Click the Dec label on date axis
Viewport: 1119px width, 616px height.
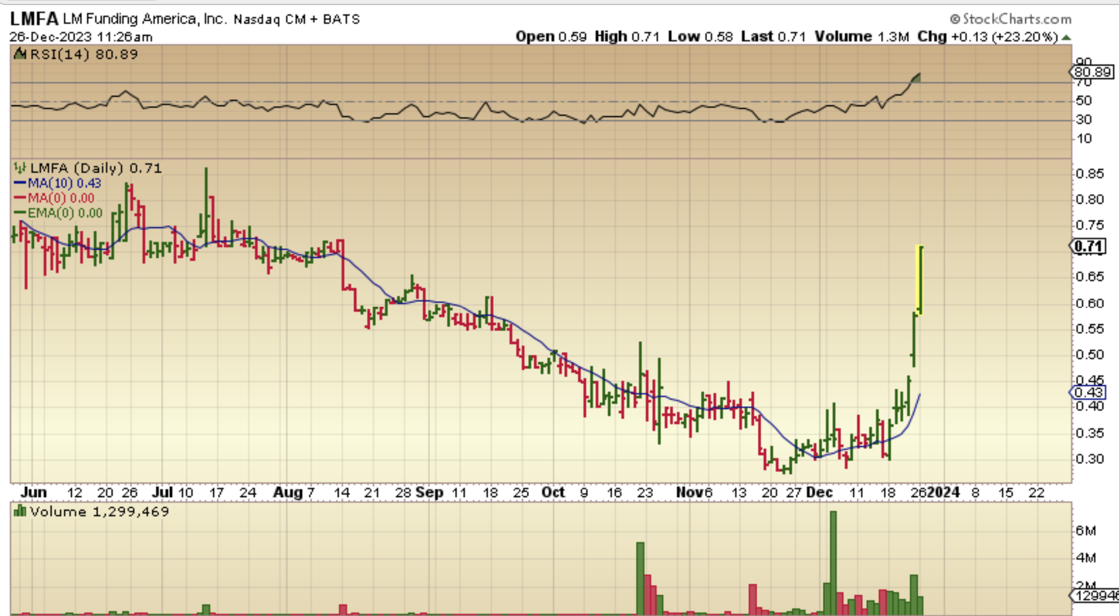pyautogui.click(x=819, y=492)
